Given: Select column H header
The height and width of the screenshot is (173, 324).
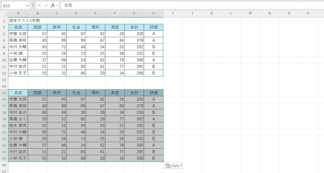Looking at the screenshot, I should point(153,14).
